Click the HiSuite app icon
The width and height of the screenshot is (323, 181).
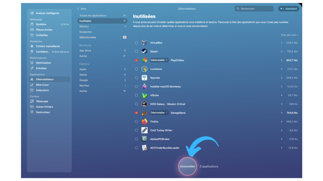click(x=144, y=95)
